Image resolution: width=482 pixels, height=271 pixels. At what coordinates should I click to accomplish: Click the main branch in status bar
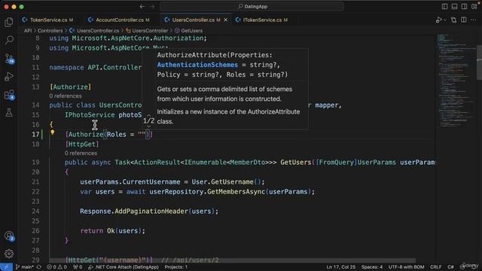coord(25,267)
